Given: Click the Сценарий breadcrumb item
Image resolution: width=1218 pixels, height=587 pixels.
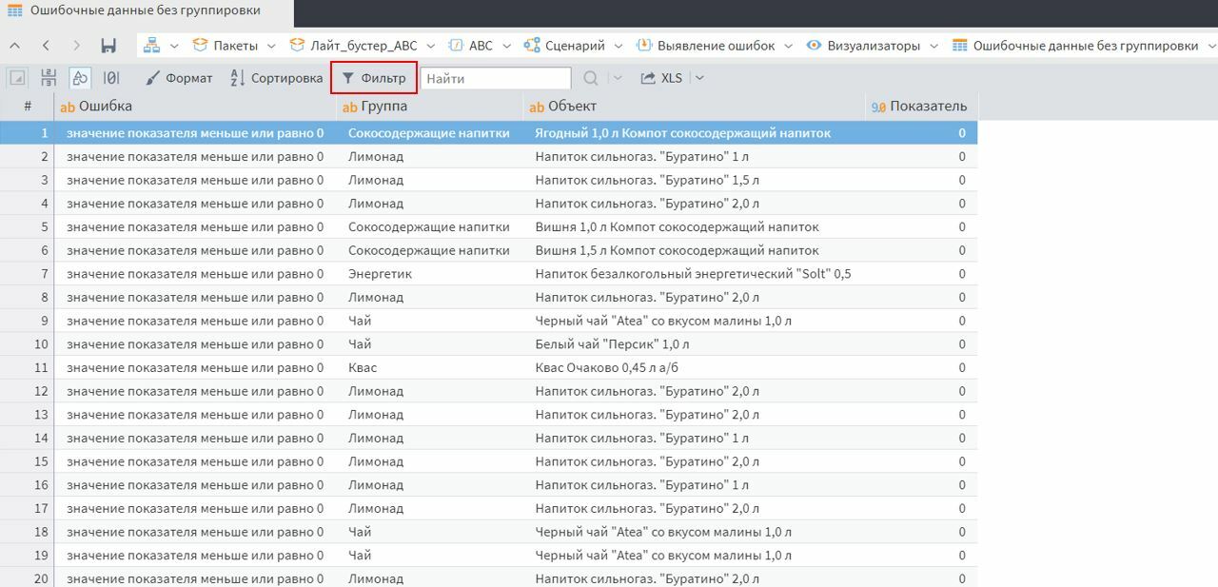Looking at the screenshot, I should [572, 44].
